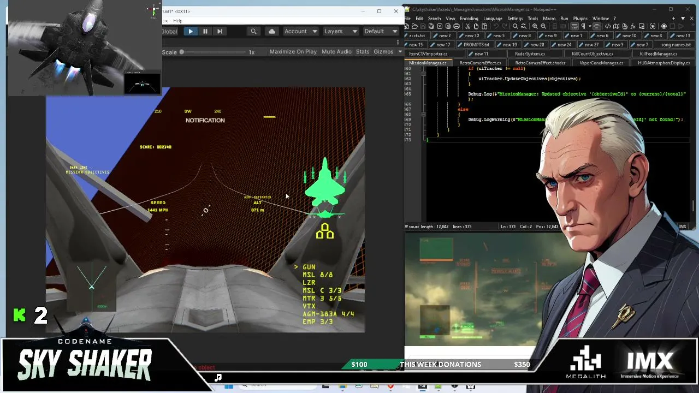Add new tab with Notepad++ plus button
This screenshot has width=699, height=393.
click(673, 19)
